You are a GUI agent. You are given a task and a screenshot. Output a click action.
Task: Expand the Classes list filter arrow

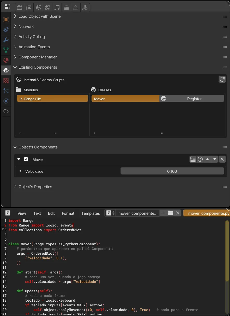pos(95,133)
